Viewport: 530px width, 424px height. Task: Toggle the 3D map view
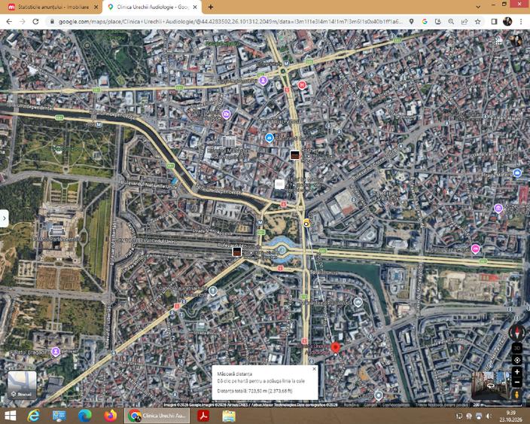pyautogui.click(x=516, y=348)
